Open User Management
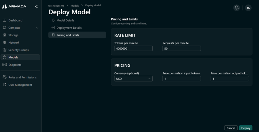Screen dimensions: 259x132 click(x=20, y=85)
